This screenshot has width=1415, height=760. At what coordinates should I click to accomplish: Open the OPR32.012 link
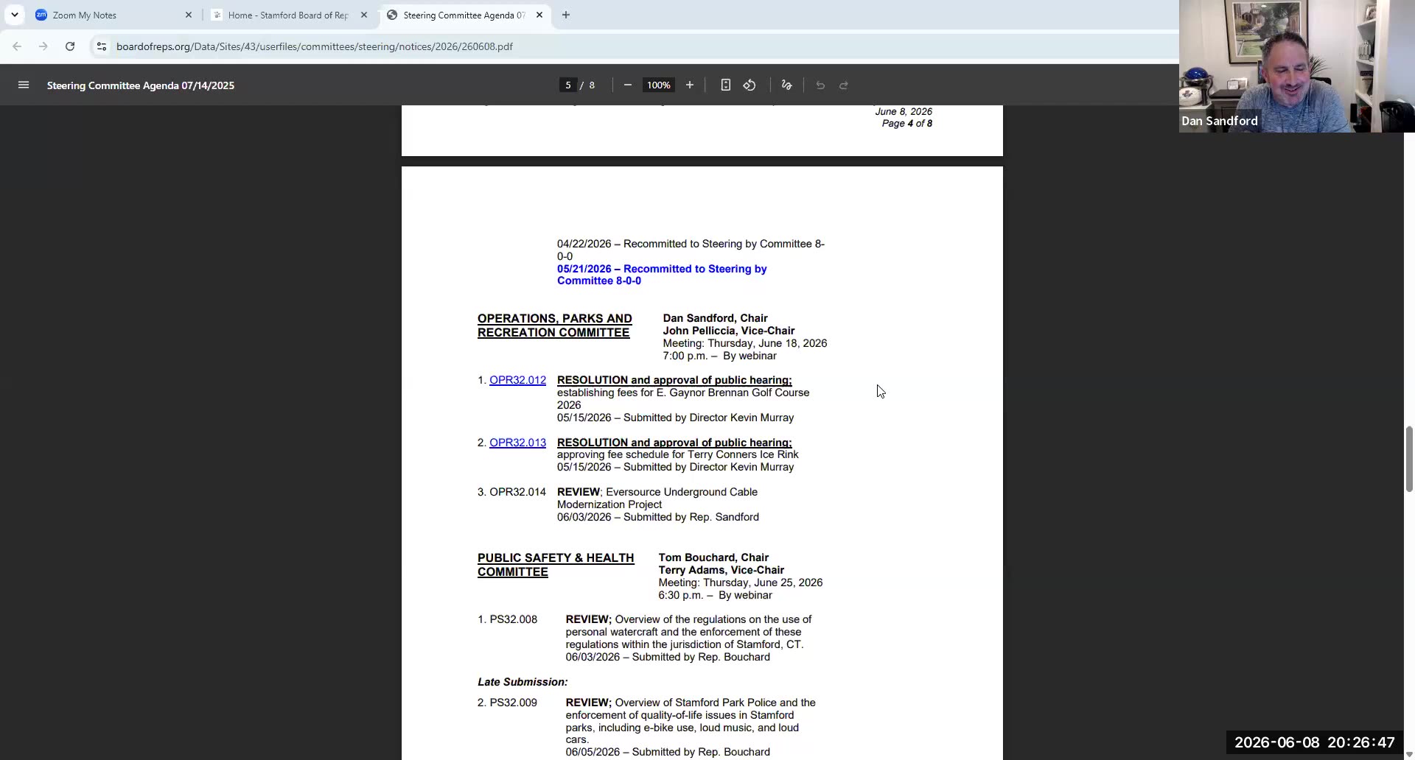[517, 380]
